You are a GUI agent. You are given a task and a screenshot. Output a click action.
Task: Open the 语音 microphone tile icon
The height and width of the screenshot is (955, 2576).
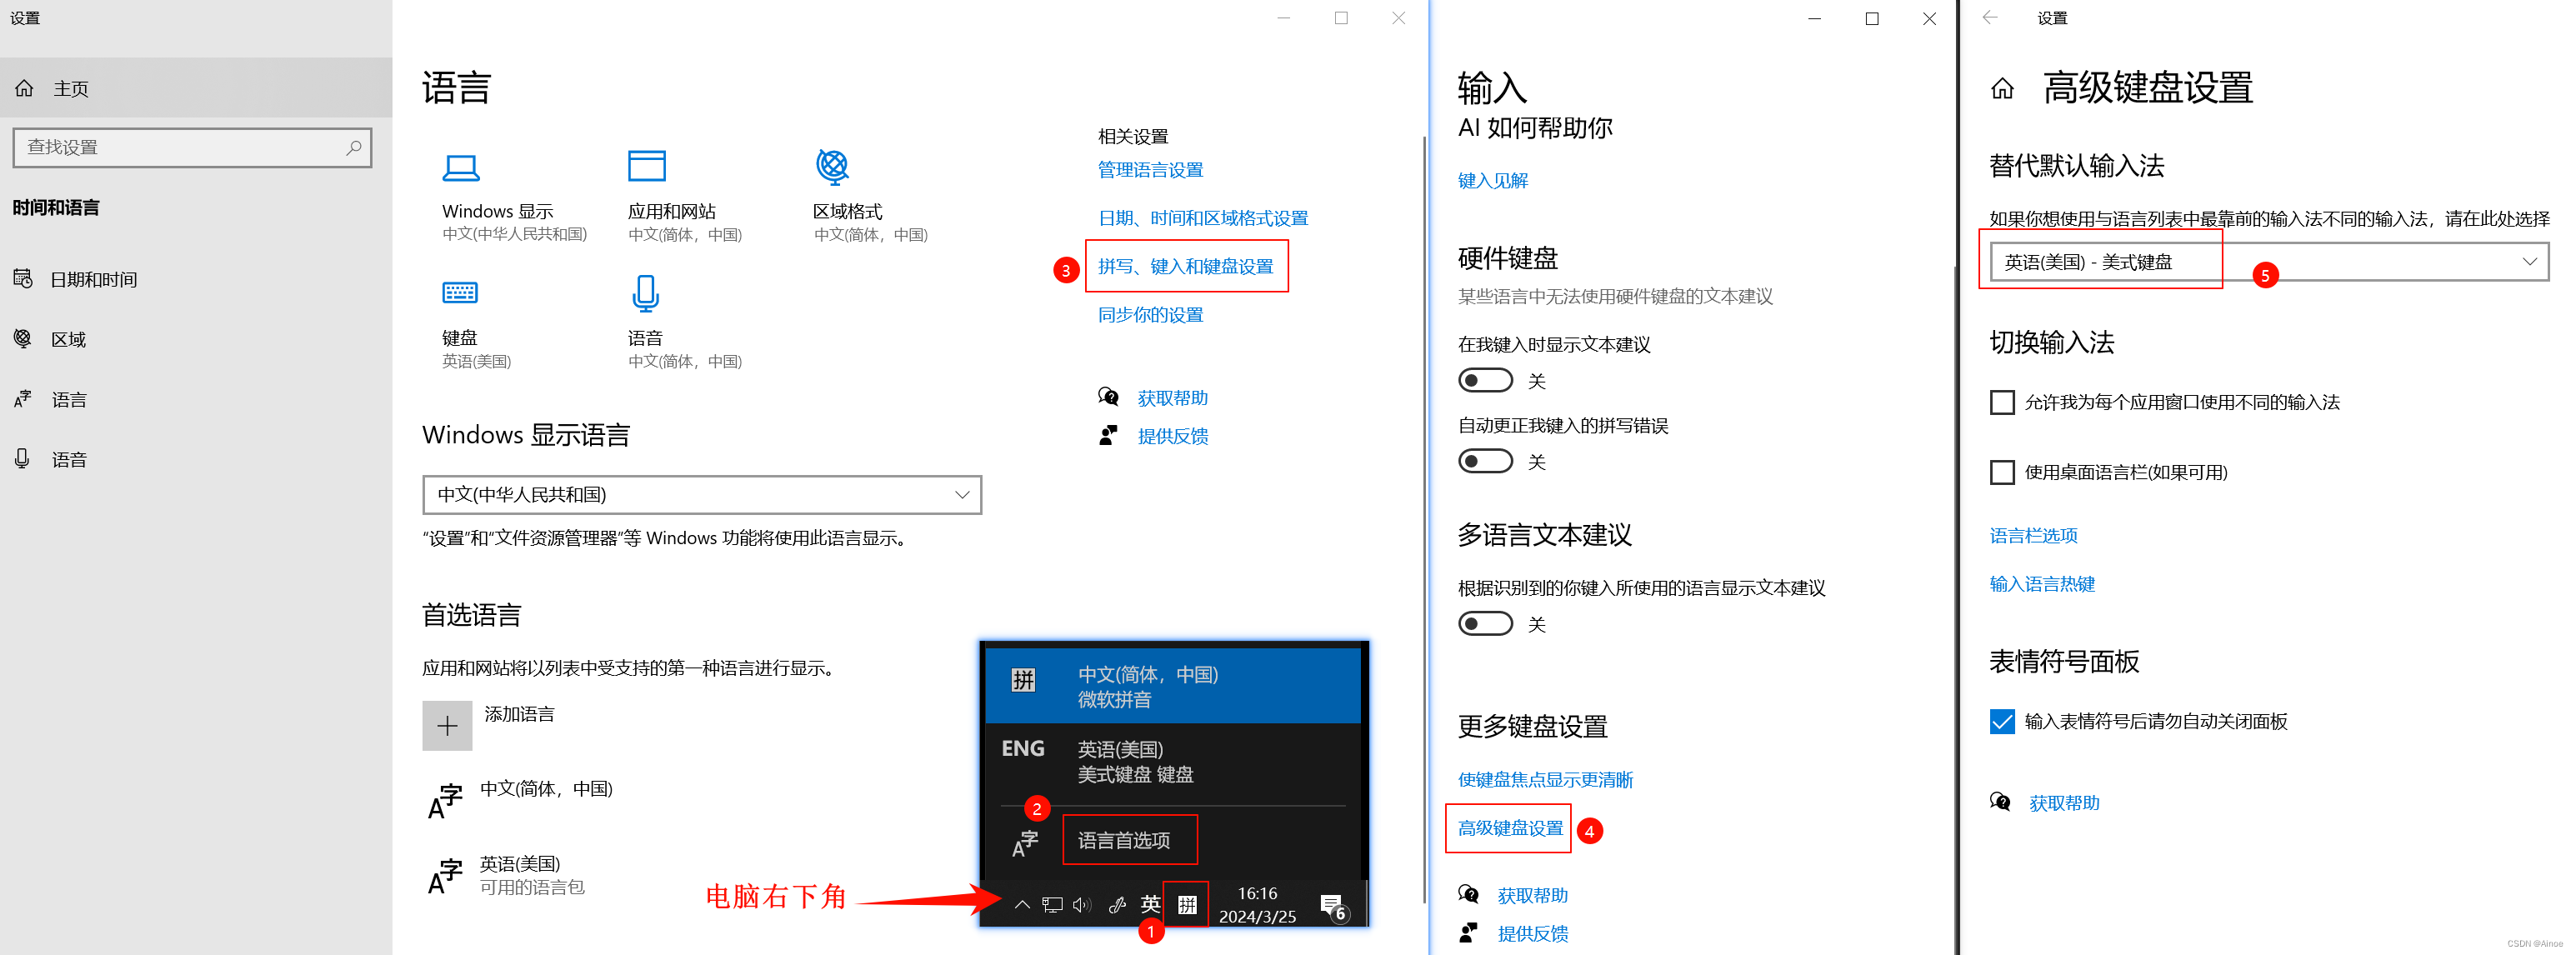(x=645, y=293)
